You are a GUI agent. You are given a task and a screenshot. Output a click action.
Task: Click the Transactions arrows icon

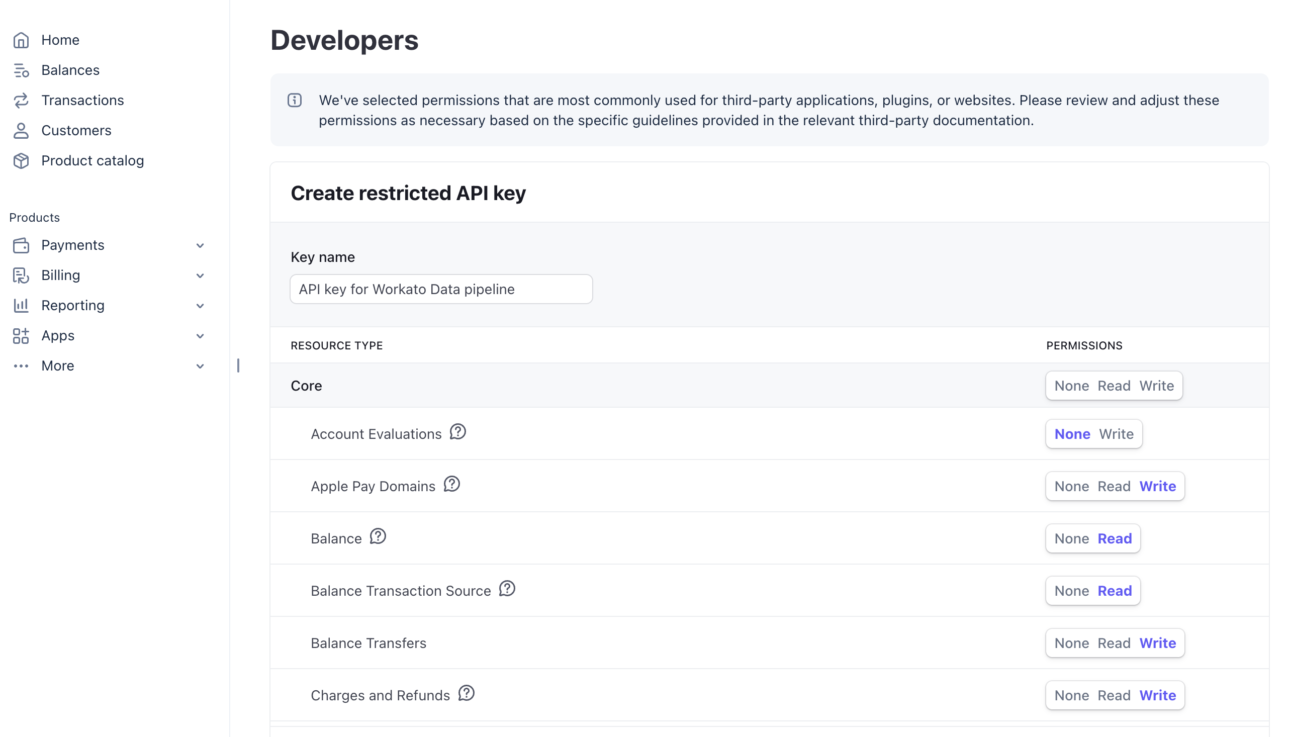pos(21,100)
